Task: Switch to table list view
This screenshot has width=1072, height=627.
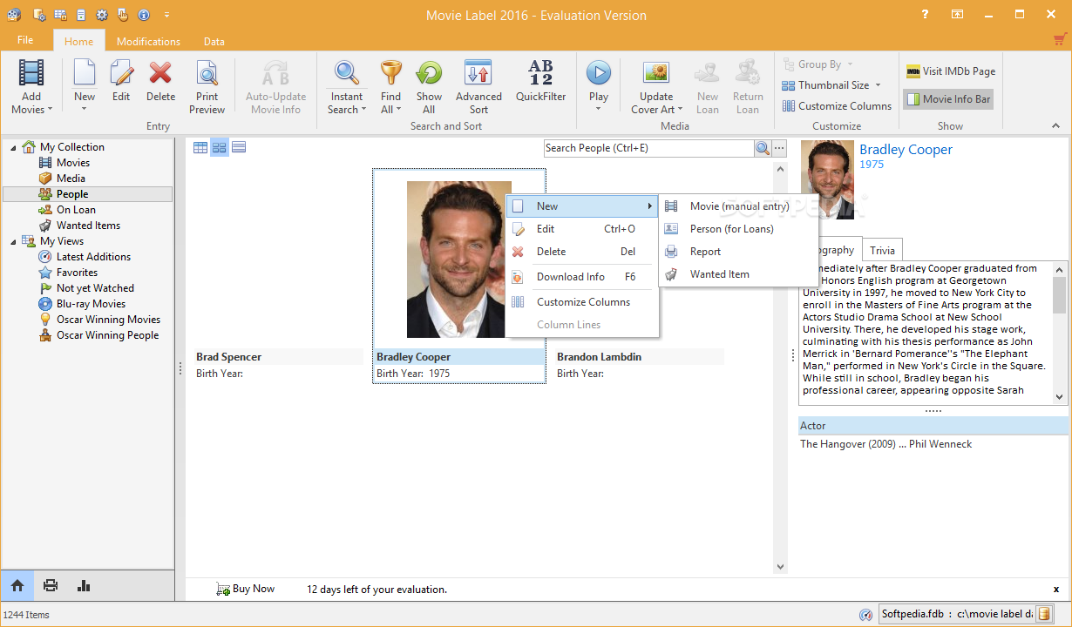Action: point(200,147)
